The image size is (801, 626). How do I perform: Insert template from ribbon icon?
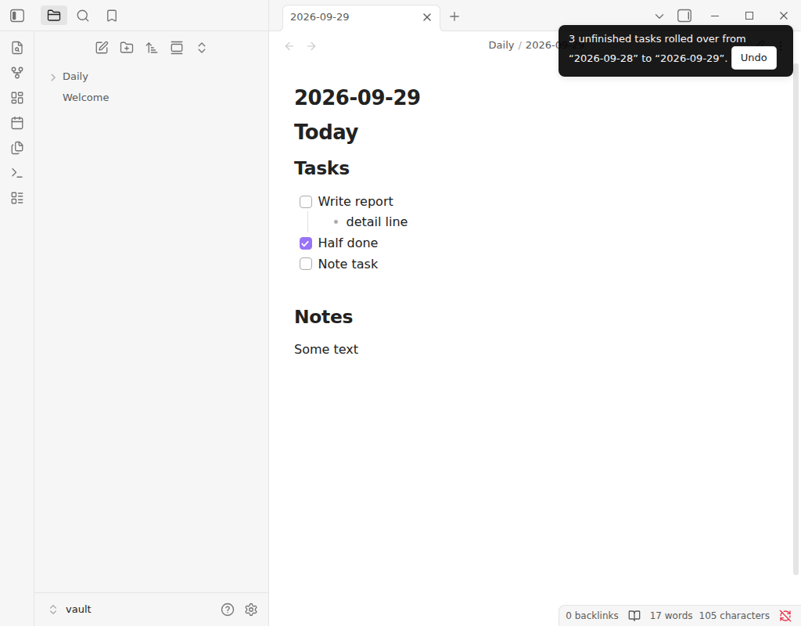point(17,148)
